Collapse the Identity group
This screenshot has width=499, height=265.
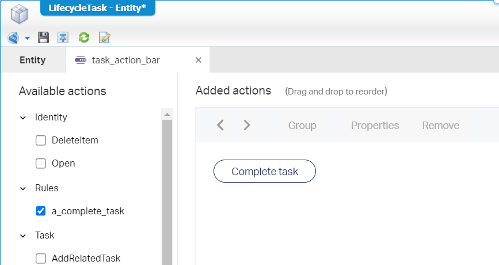pos(23,118)
